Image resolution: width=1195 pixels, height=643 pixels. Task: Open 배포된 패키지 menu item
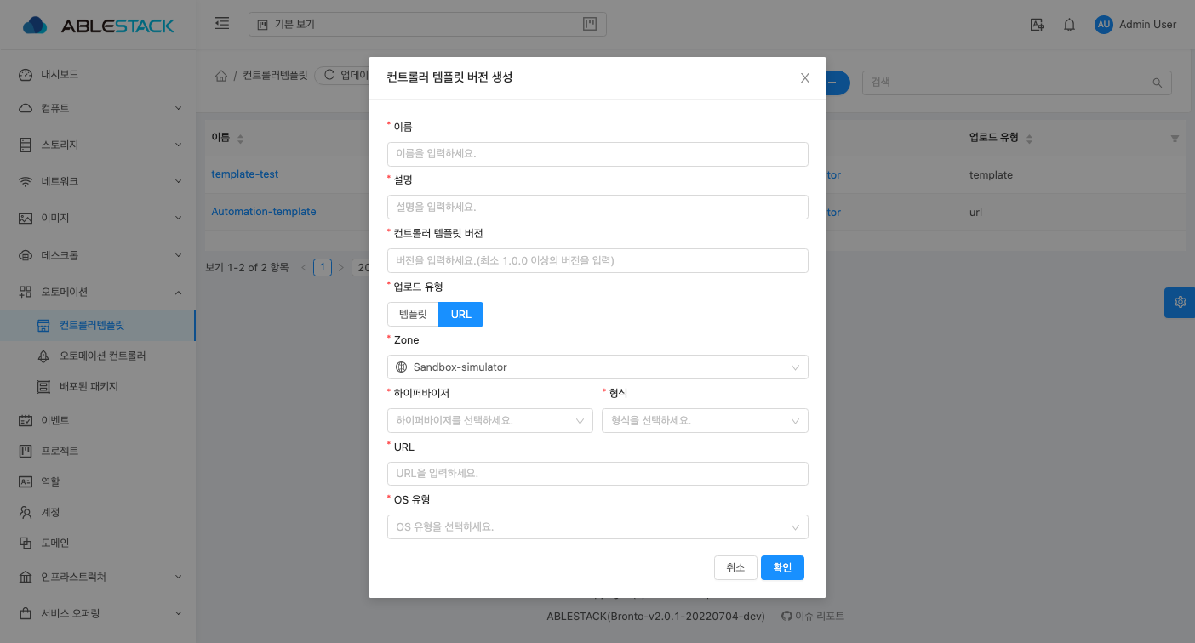click(98, 387)
